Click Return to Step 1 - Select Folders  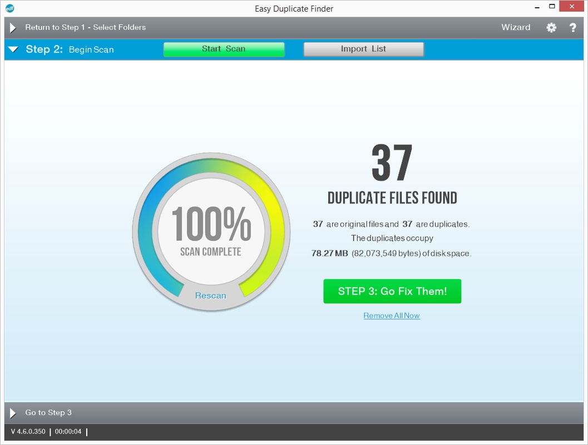pos(86,27)
